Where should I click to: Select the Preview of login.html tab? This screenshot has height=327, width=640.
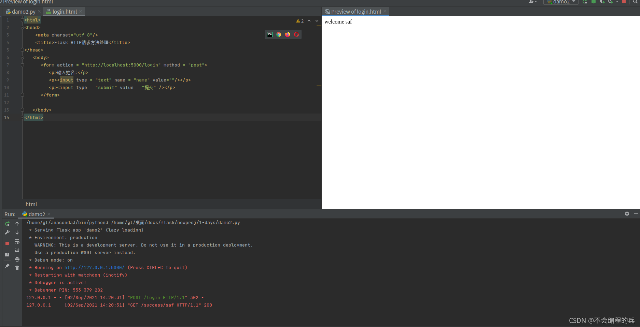pos(356,12)
